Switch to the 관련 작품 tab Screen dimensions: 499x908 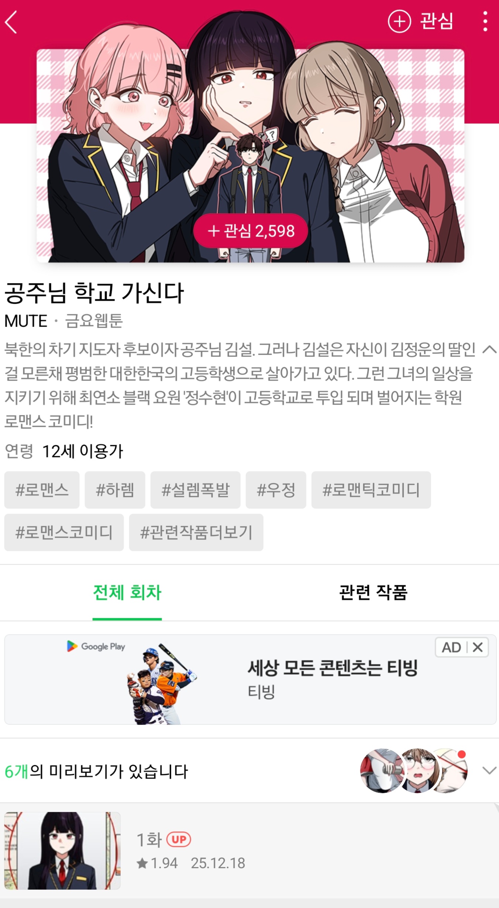pyautogui.click(x=374, y=592)
